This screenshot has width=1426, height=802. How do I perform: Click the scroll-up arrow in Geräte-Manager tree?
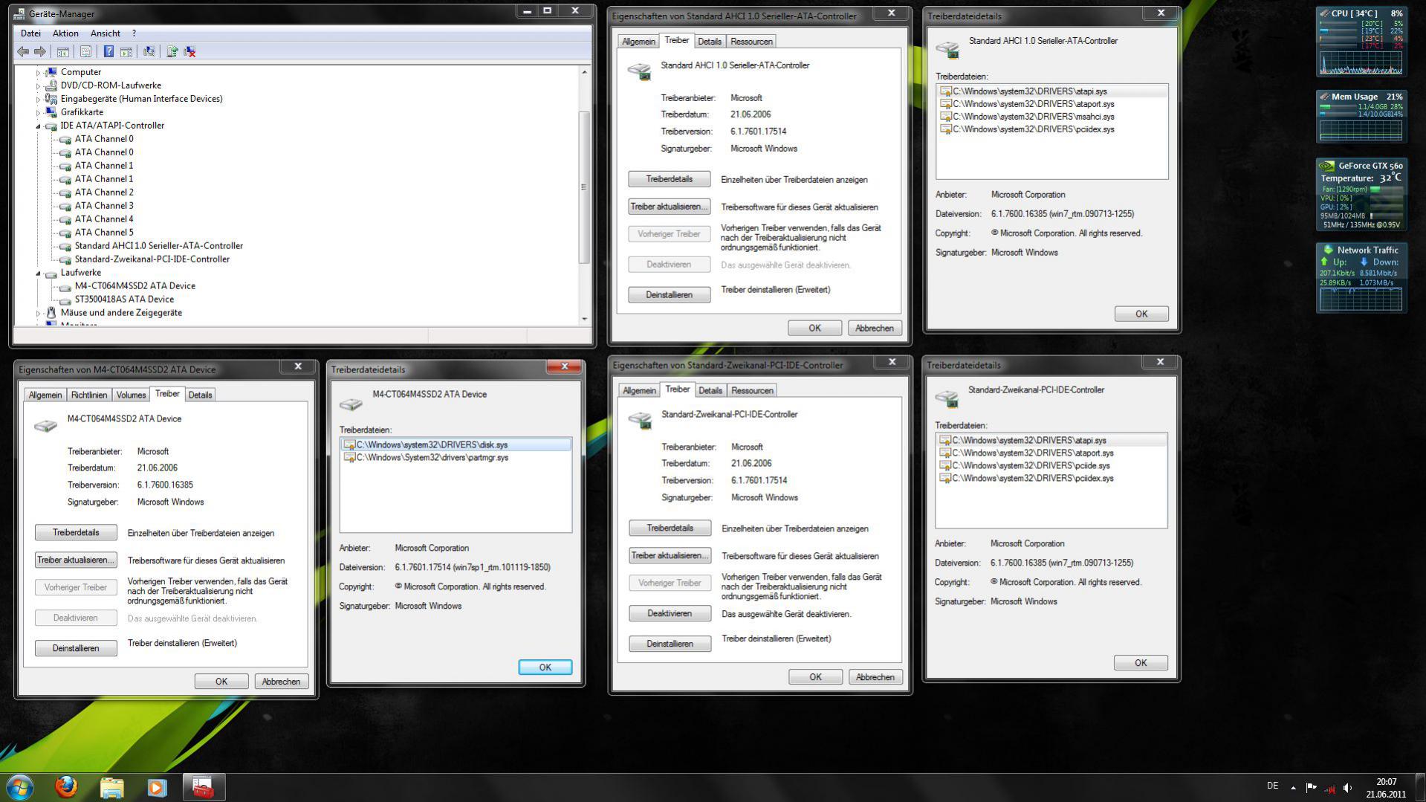pyautogui.click(x=584, y=72)
